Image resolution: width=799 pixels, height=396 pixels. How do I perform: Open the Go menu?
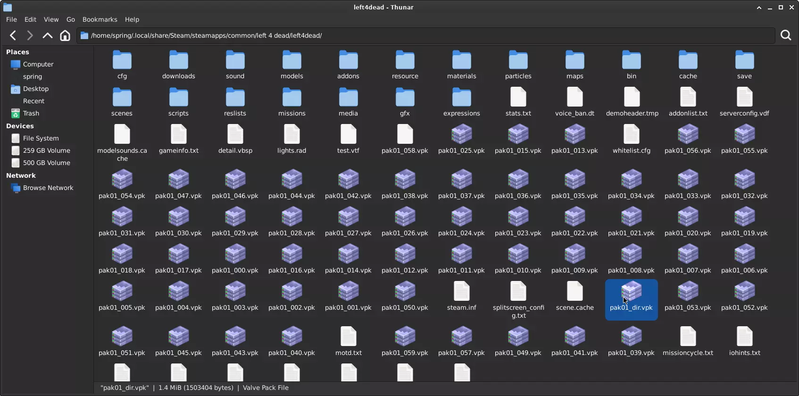[71, 19]
